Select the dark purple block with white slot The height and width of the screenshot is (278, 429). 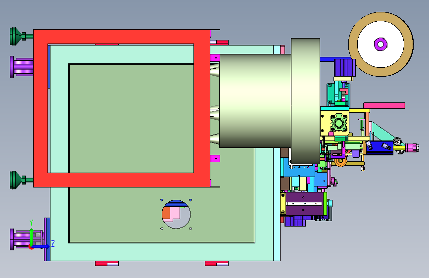(x=304, y=204)
